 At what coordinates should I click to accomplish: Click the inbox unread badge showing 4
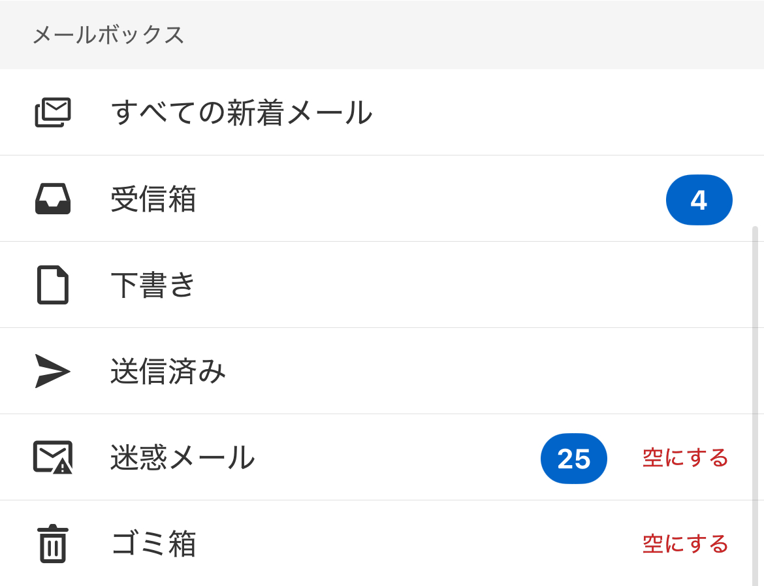coord(699,200)
